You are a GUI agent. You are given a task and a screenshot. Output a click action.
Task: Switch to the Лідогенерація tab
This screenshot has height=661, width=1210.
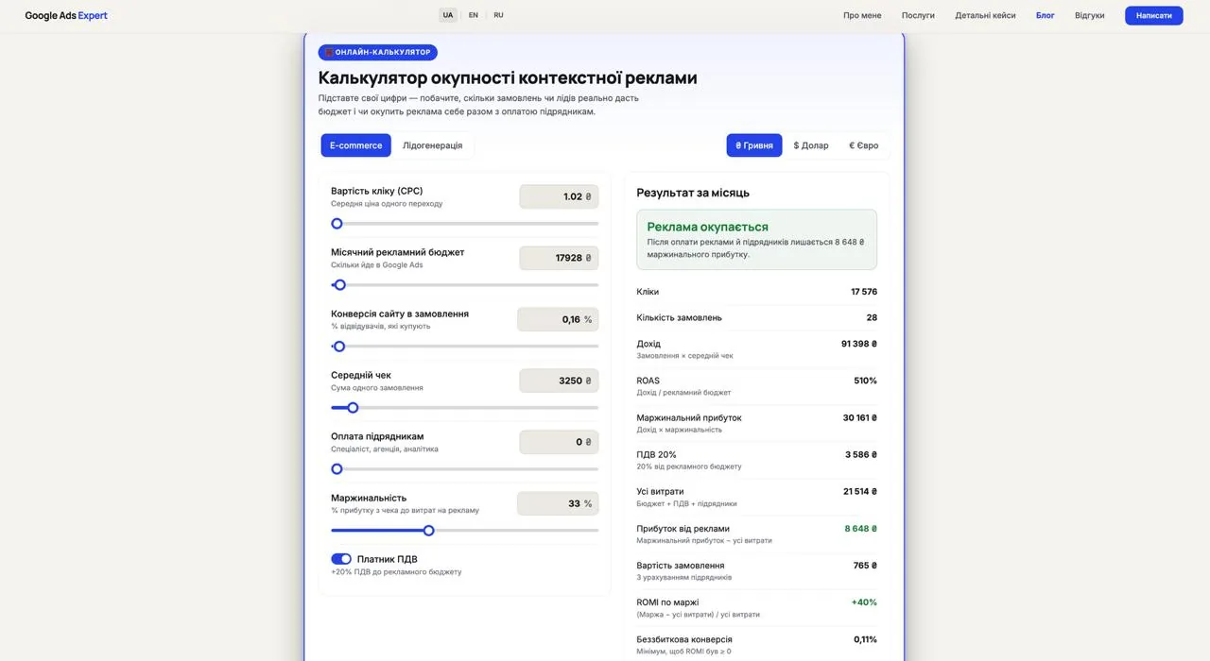[433, 145]
